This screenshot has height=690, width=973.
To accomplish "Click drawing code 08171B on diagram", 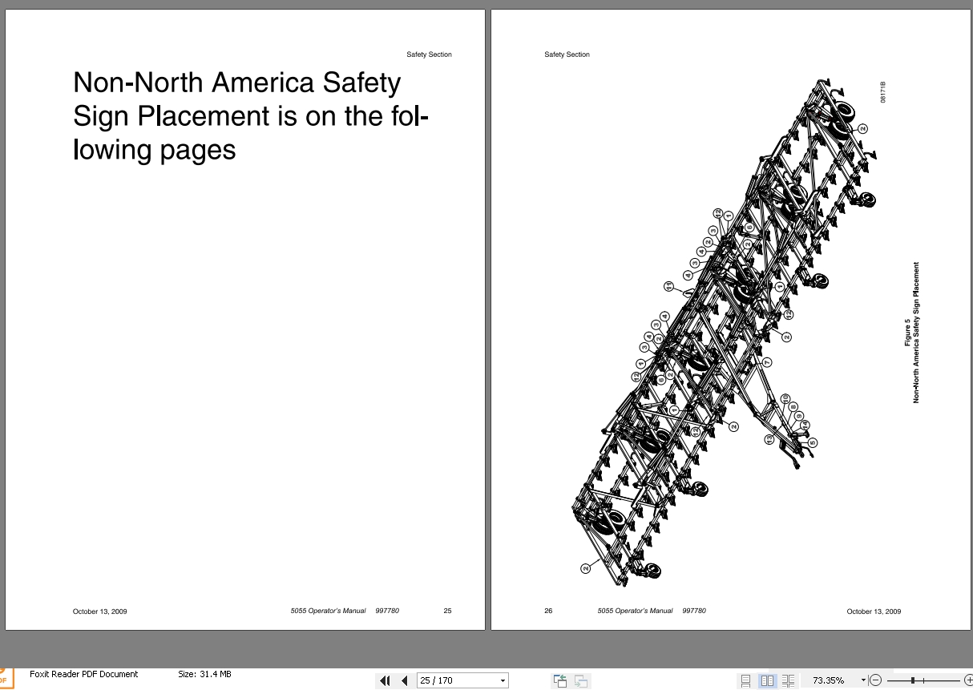I will coord(883,92).
